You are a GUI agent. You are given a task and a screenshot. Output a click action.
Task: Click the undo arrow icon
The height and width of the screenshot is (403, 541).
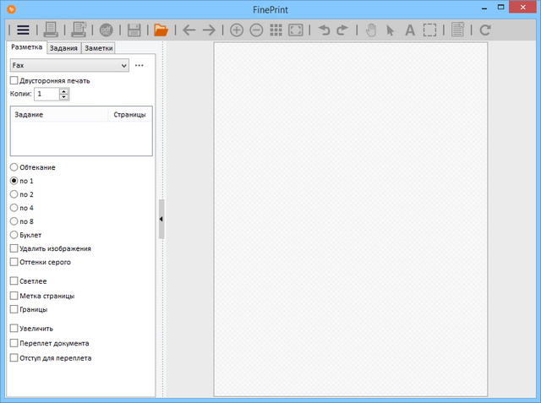323,30
